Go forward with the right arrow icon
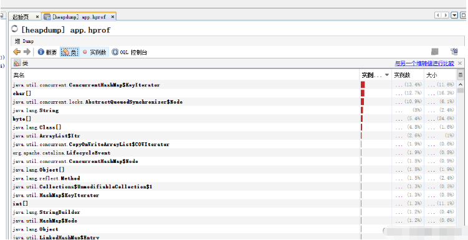 [x=27, y=52]
